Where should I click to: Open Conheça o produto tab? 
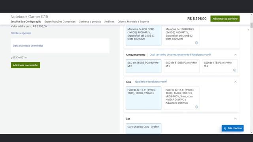pos(90,22)
